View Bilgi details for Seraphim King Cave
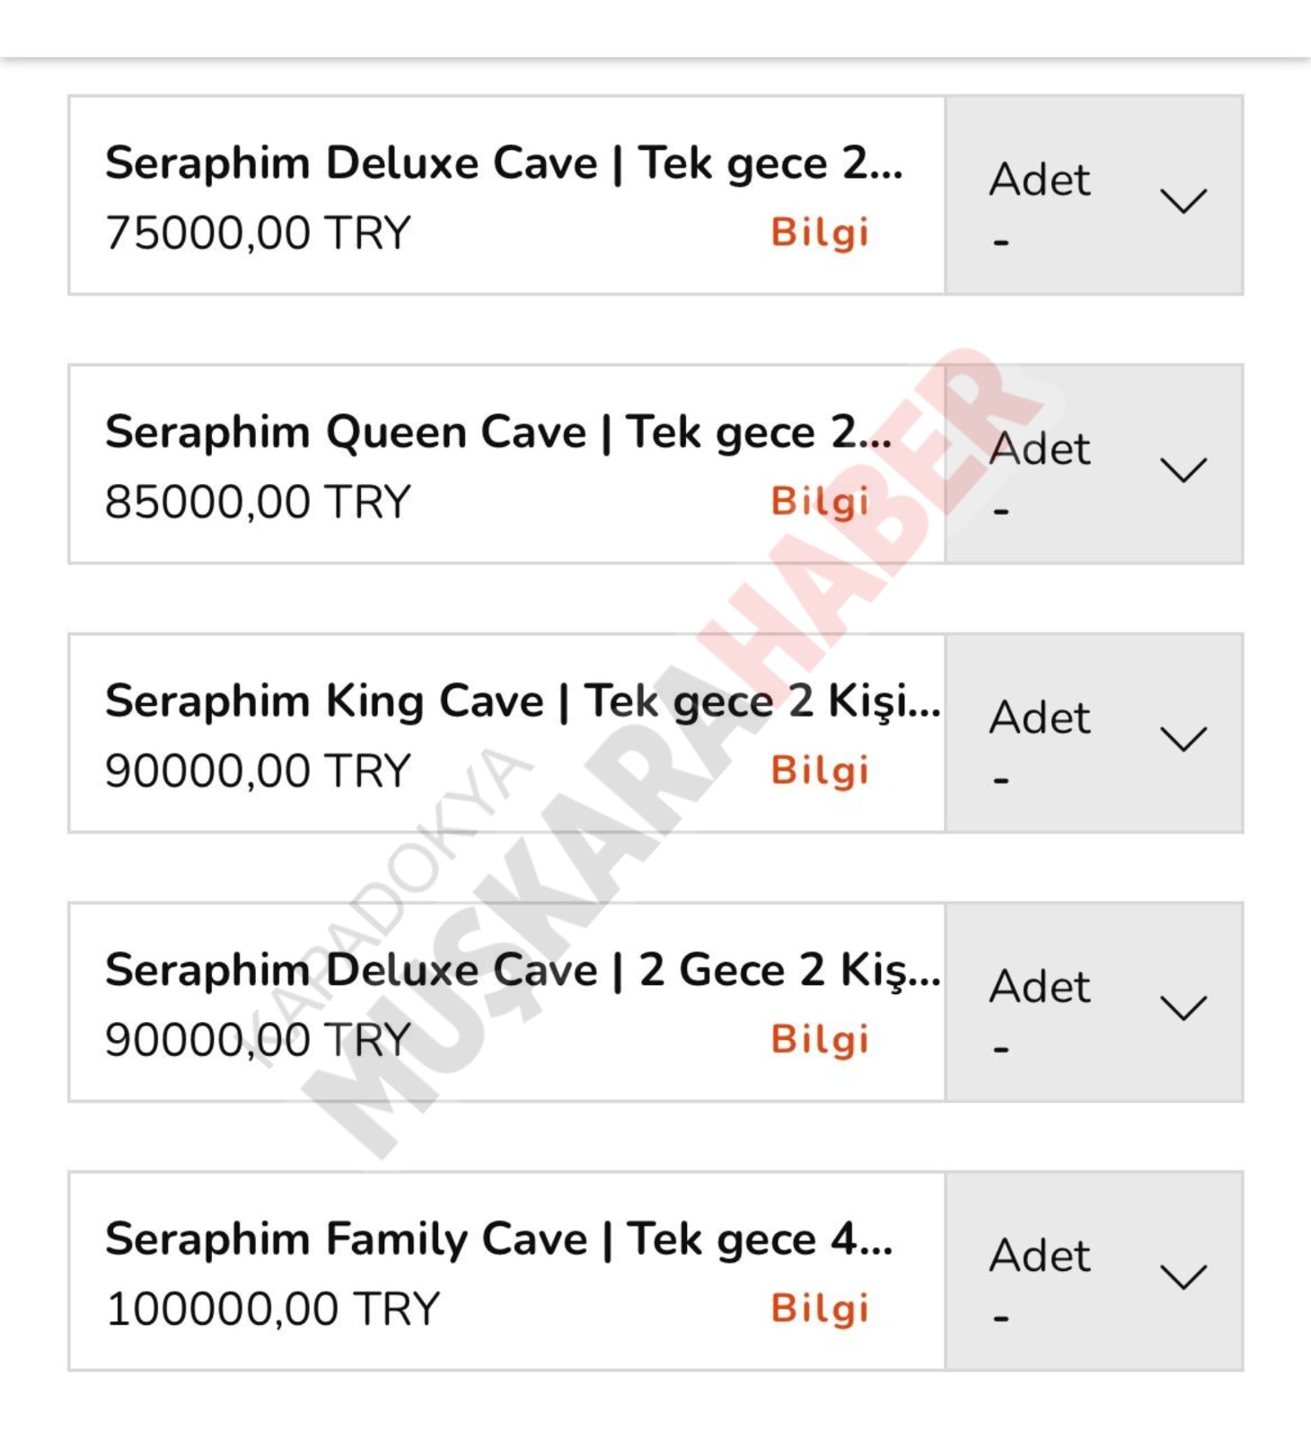This screenshot has height=1437, width=1311. coord(820,771)
